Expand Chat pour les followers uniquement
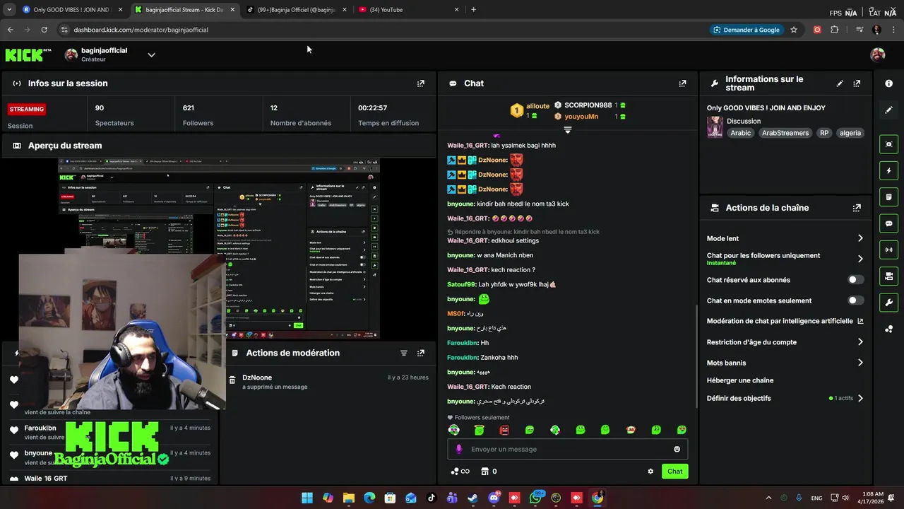This screenshot has width=904, height=509. pyautogui.click(x=860, y=259)
